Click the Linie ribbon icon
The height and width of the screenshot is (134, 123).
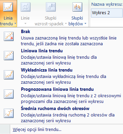25,7
